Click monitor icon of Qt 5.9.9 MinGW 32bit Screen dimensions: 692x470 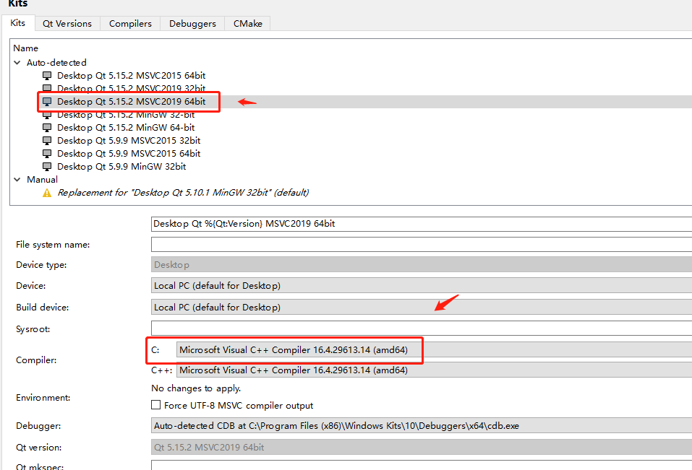[47, 167]
